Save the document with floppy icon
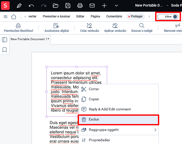The image size is (182, 144). (68, 6)
